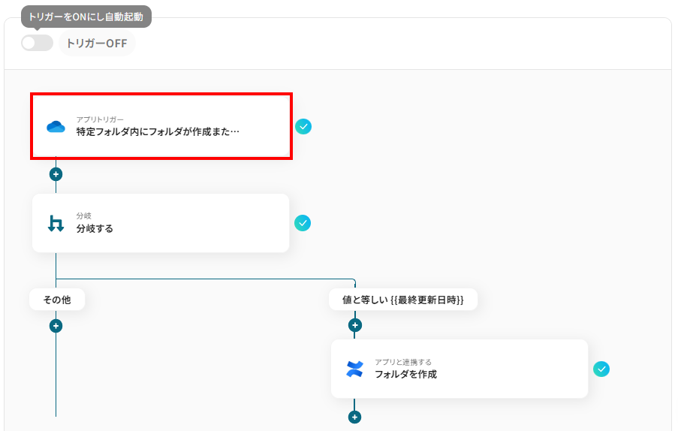Click the small 分岐 caption text
This screenshot has height=431, width=678.
tap(84, 215)
